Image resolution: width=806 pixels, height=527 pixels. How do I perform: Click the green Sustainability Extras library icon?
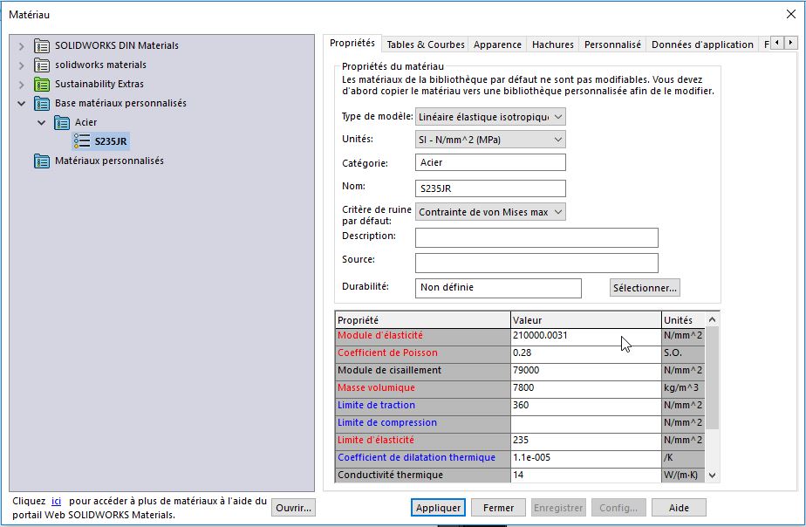pyautogui.click(x=42, y=84)
